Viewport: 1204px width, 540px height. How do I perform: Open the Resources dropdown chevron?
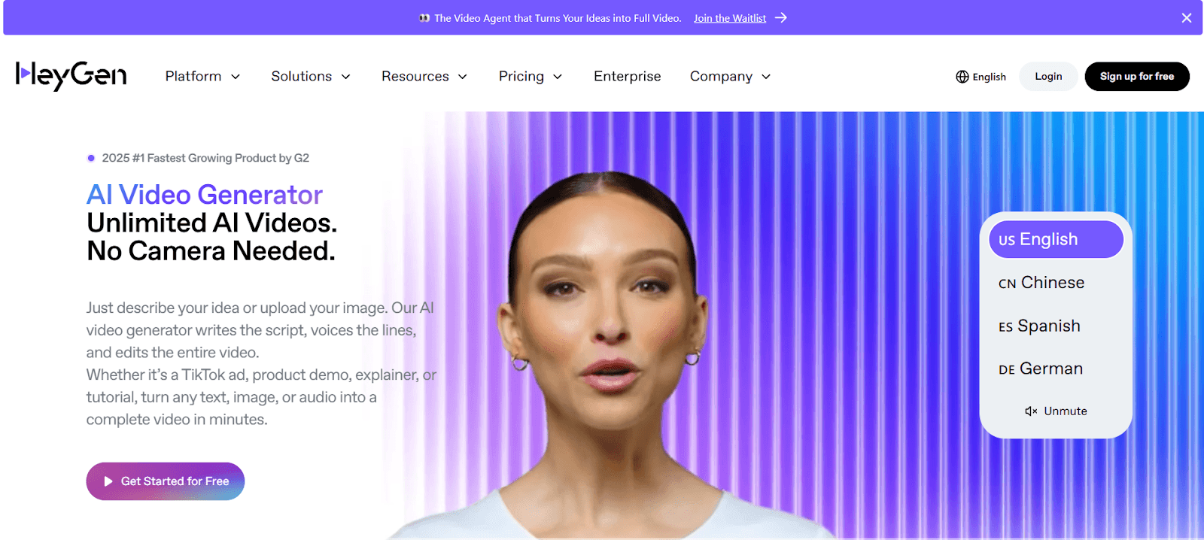click(463, 77)
